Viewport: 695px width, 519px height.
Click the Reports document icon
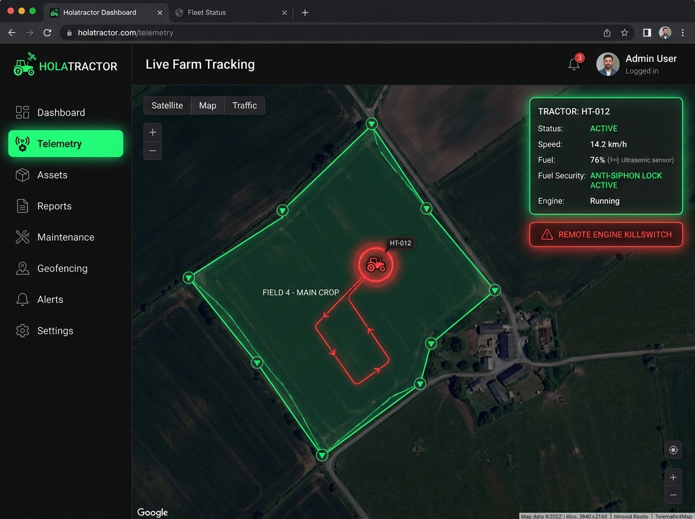23,206
